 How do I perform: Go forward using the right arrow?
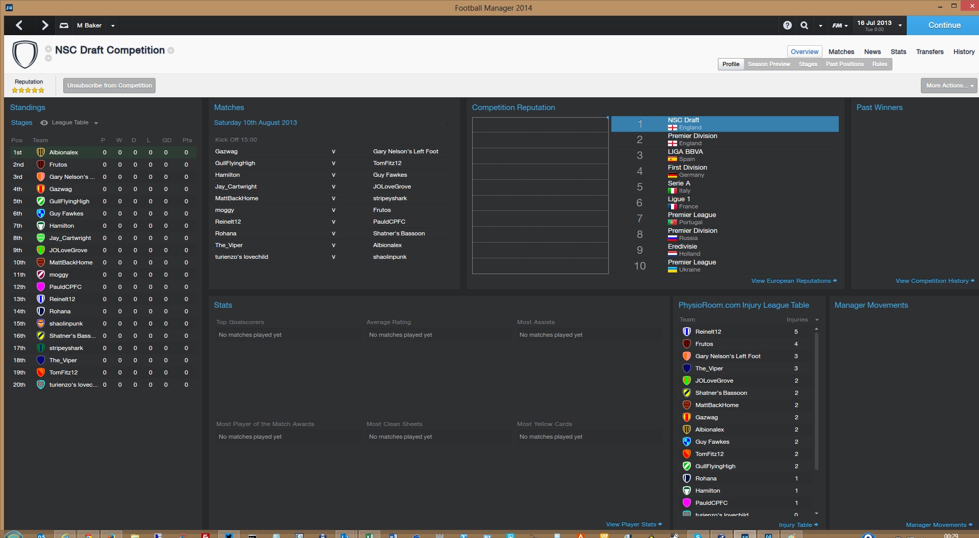point(44,25)
